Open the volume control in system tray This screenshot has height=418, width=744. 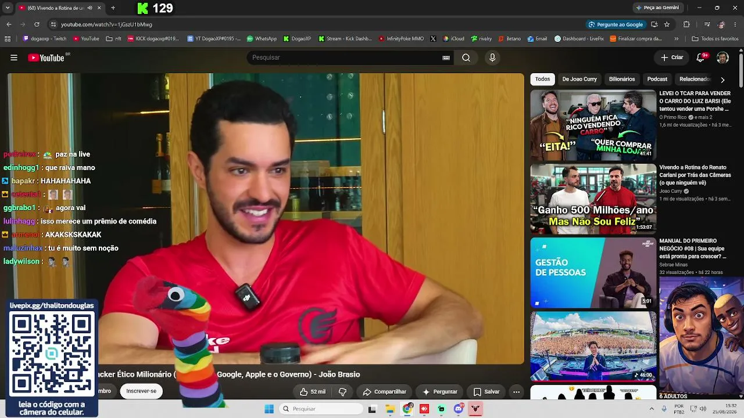pyautogui.click(x=702, y=409)
